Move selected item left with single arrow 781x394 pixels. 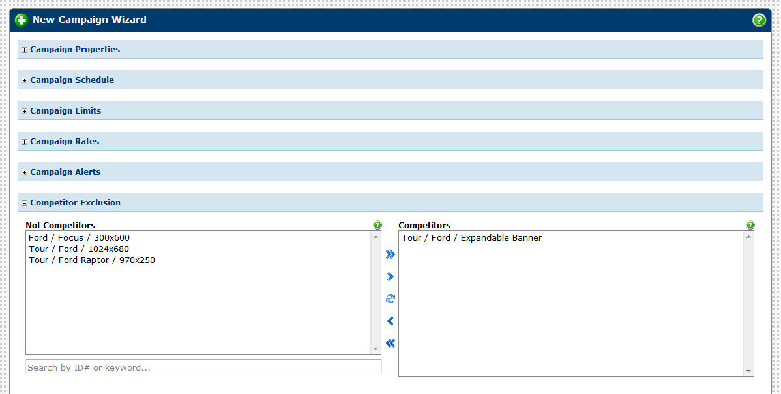[390, 321]
